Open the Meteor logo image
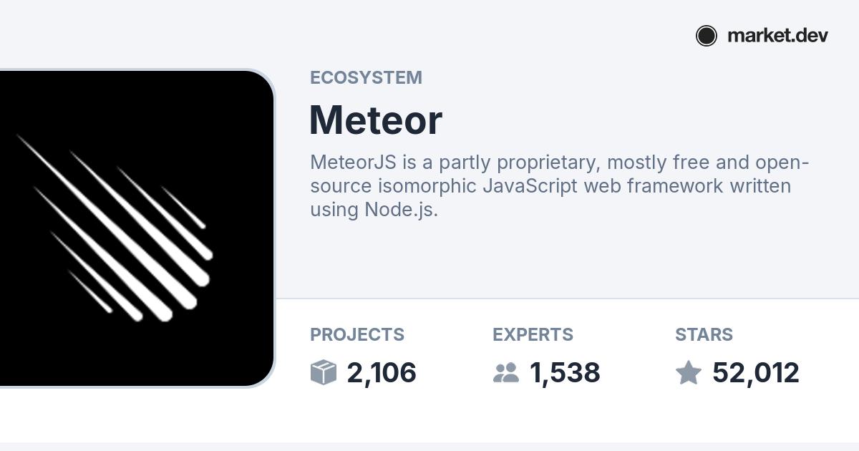The image size is (859, 451). 137,228
